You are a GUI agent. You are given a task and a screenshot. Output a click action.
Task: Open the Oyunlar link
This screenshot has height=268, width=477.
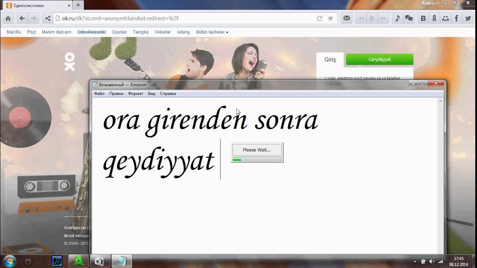(x=119, y=32)
